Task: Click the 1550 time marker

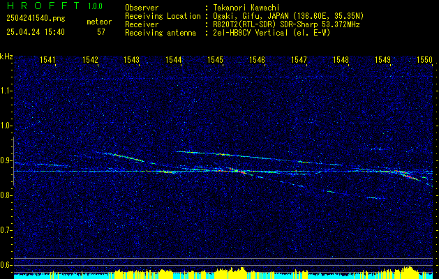Action: (425, 59)
